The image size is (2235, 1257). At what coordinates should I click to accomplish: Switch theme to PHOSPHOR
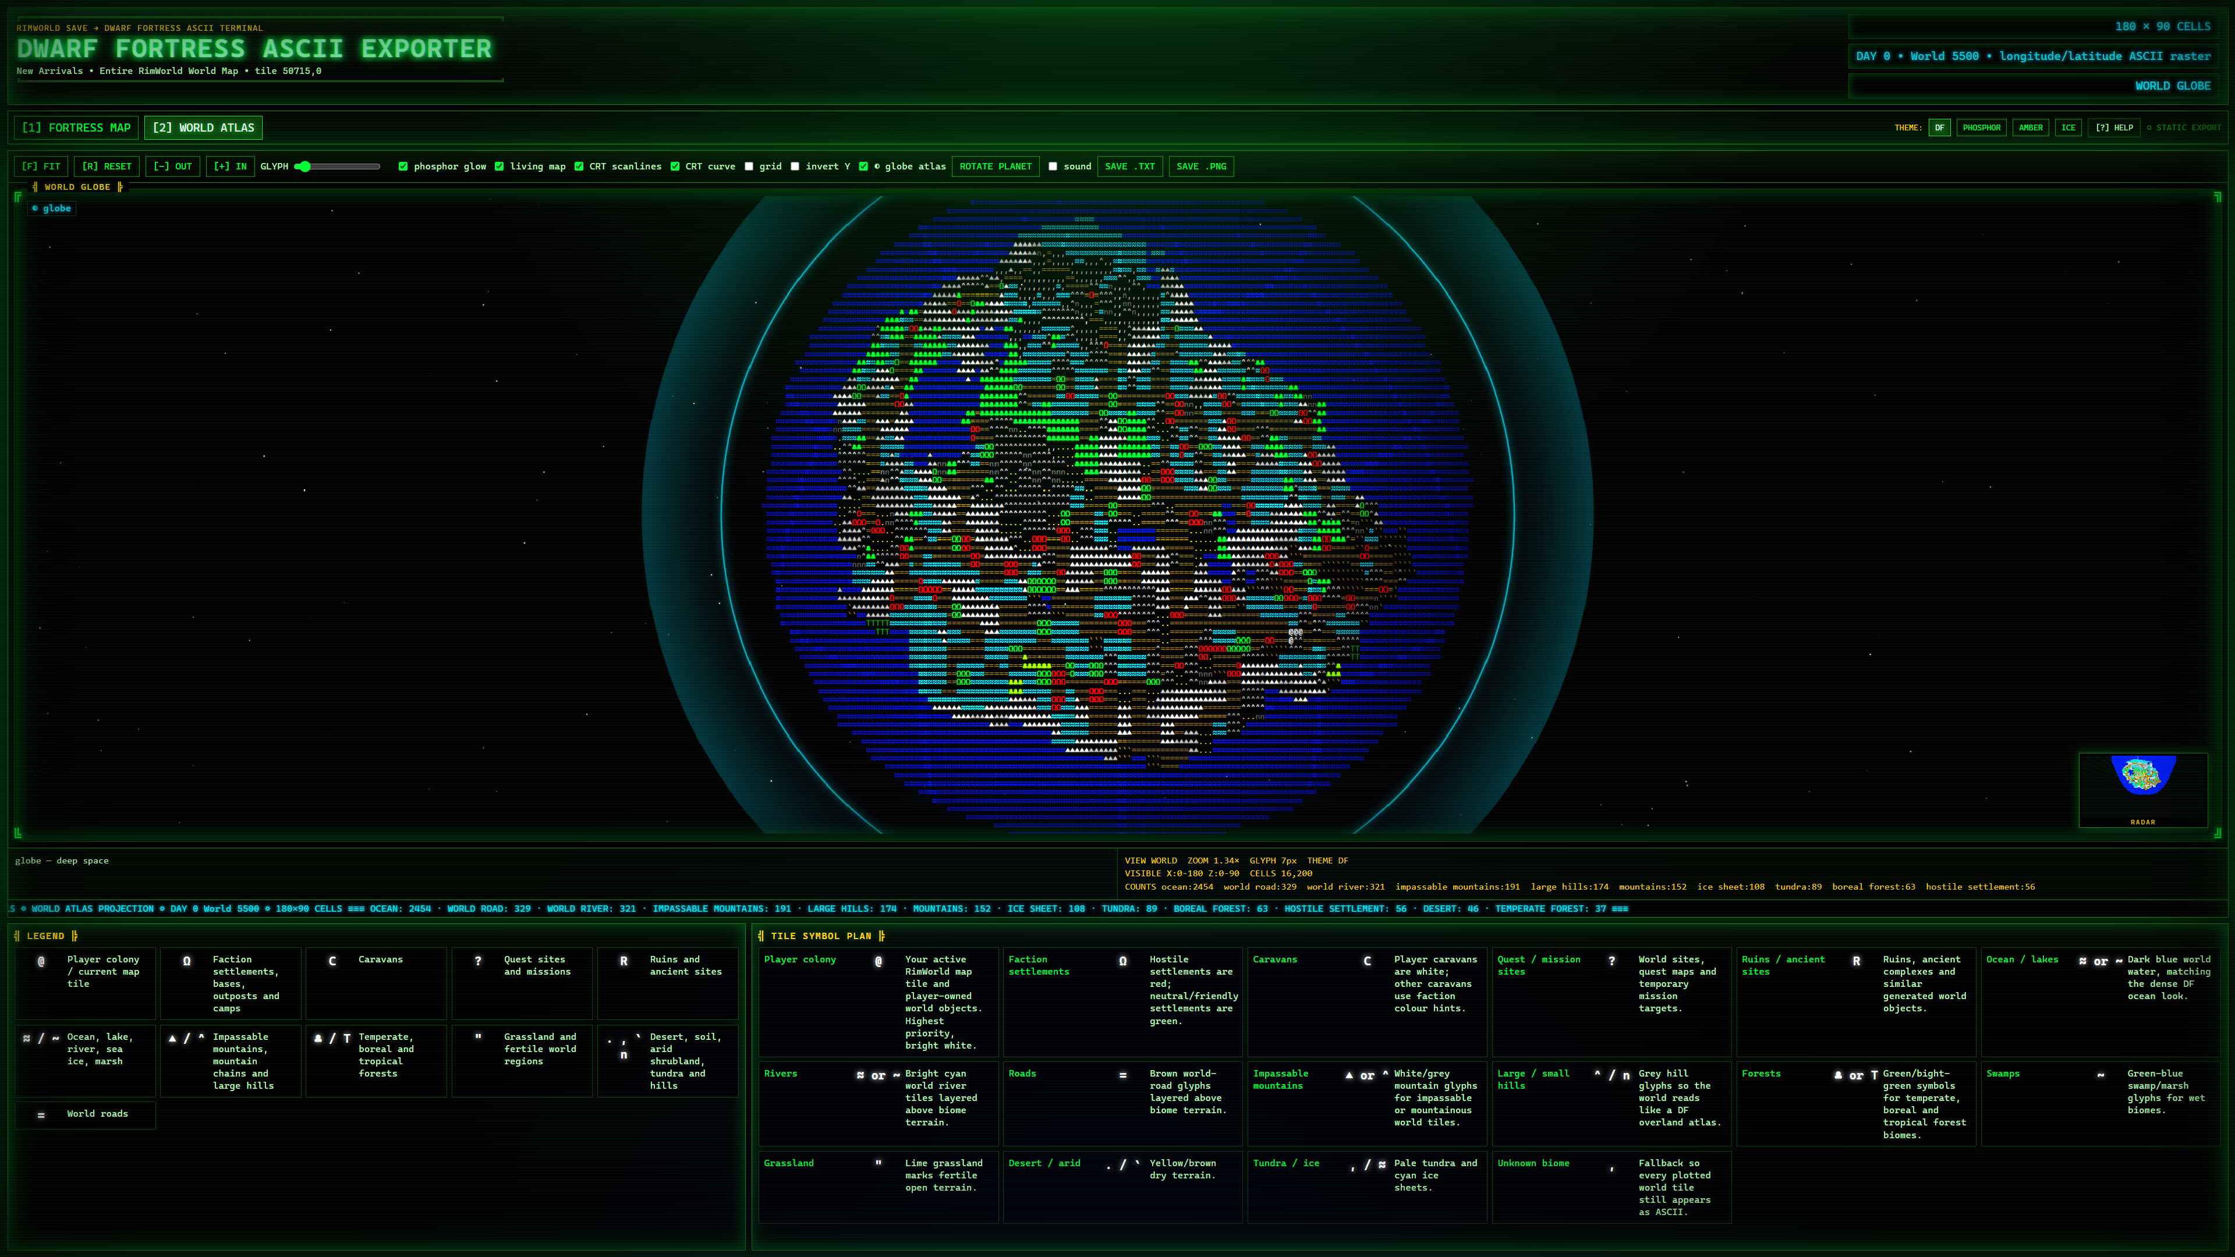point(1982,128)
